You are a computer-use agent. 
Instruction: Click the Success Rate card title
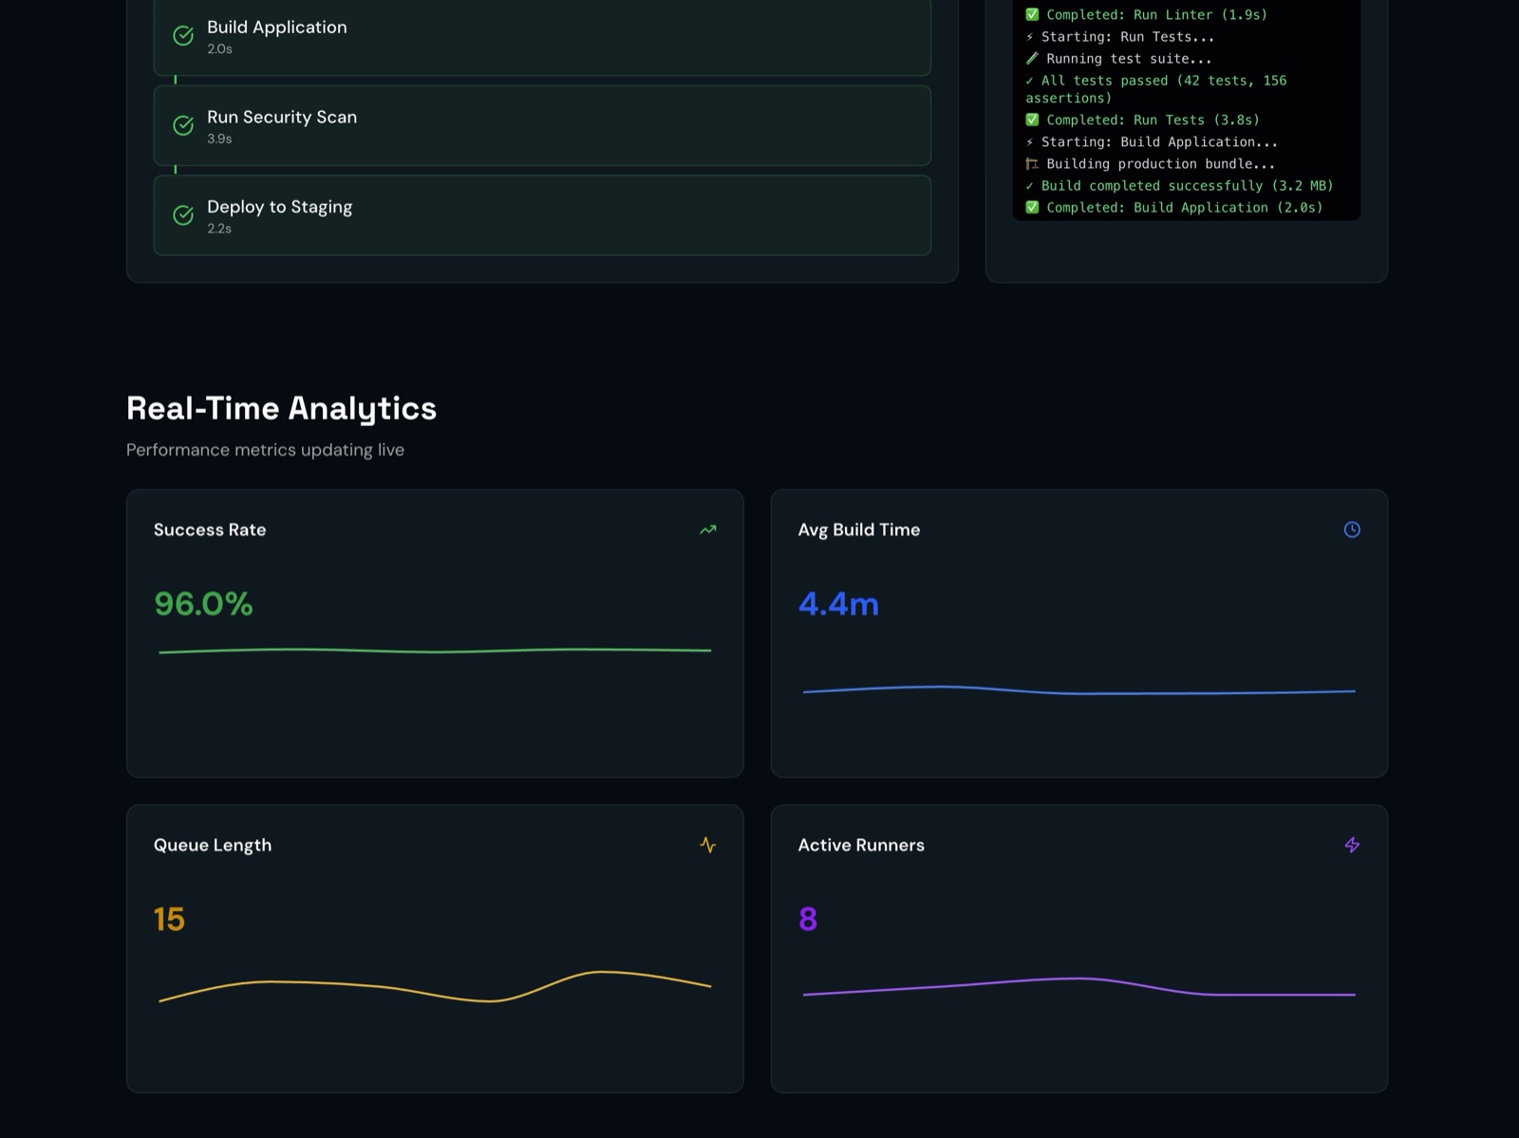[x=210, y=530]
